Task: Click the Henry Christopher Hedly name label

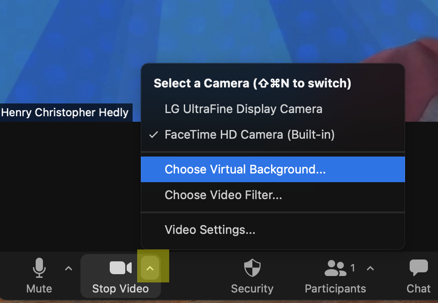Action: [x=65, y=113]
